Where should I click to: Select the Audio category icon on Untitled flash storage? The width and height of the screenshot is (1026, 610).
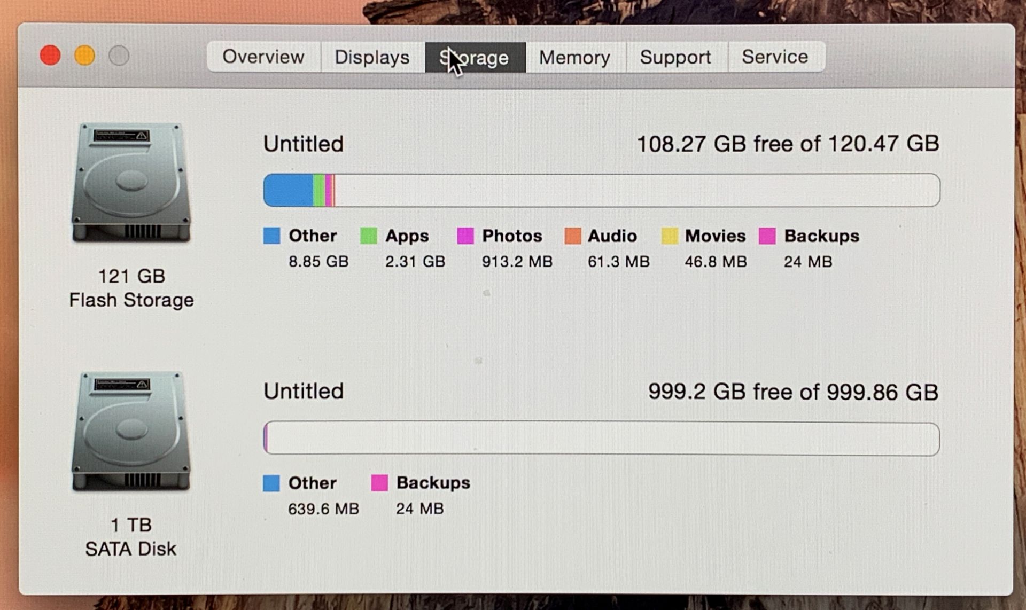click(571, 235)
